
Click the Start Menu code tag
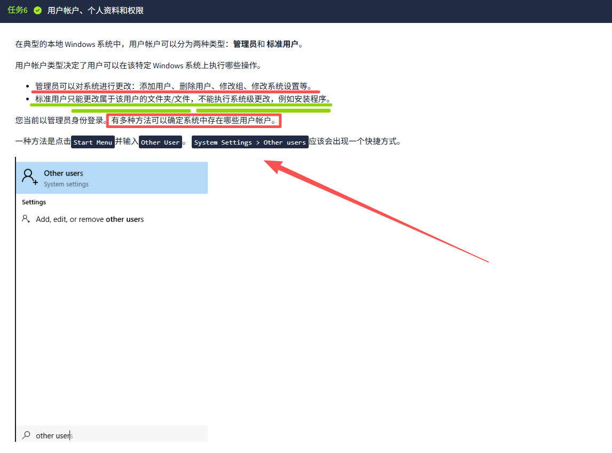[x=93, y=142]
